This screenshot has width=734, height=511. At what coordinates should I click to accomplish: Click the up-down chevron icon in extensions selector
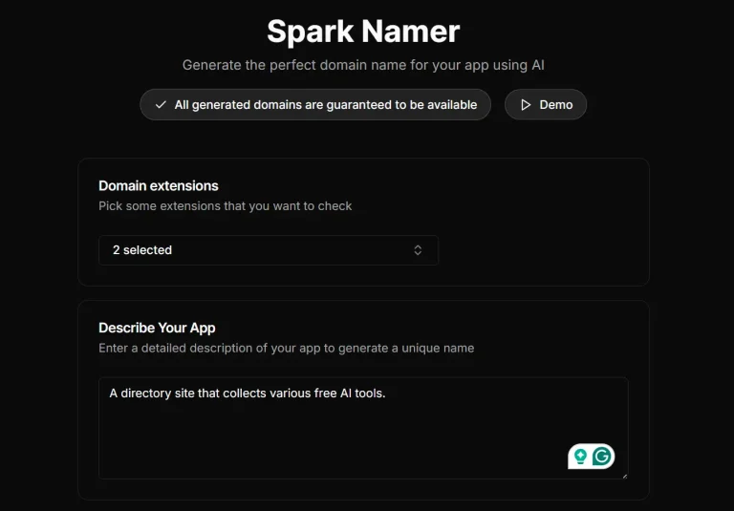(x=418, y=250)
